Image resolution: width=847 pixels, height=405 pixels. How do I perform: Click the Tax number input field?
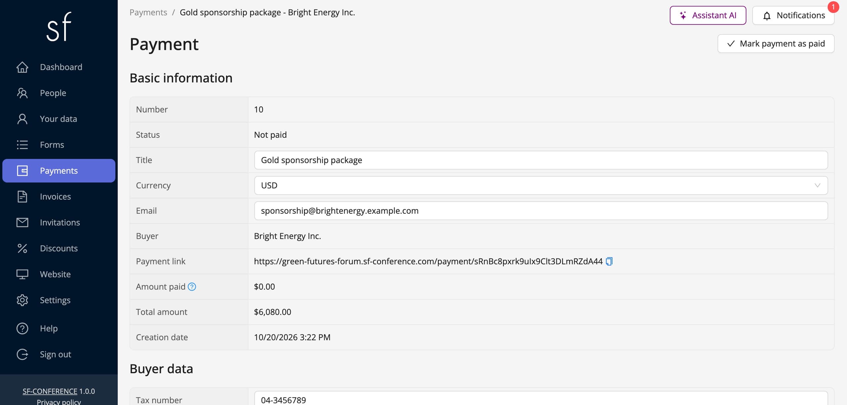[x=541, y=399]
